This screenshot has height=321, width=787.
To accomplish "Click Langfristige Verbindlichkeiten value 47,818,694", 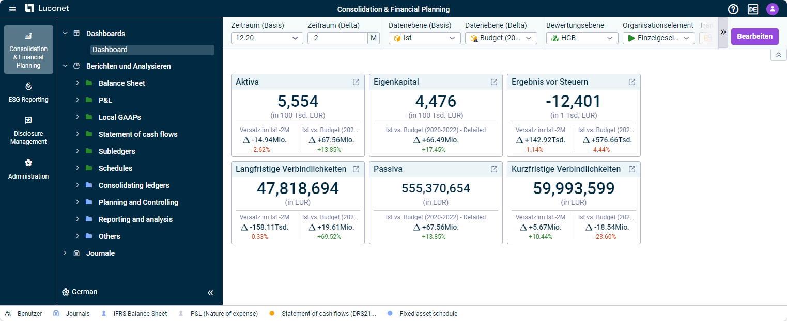I will click(x=298, y=188).
